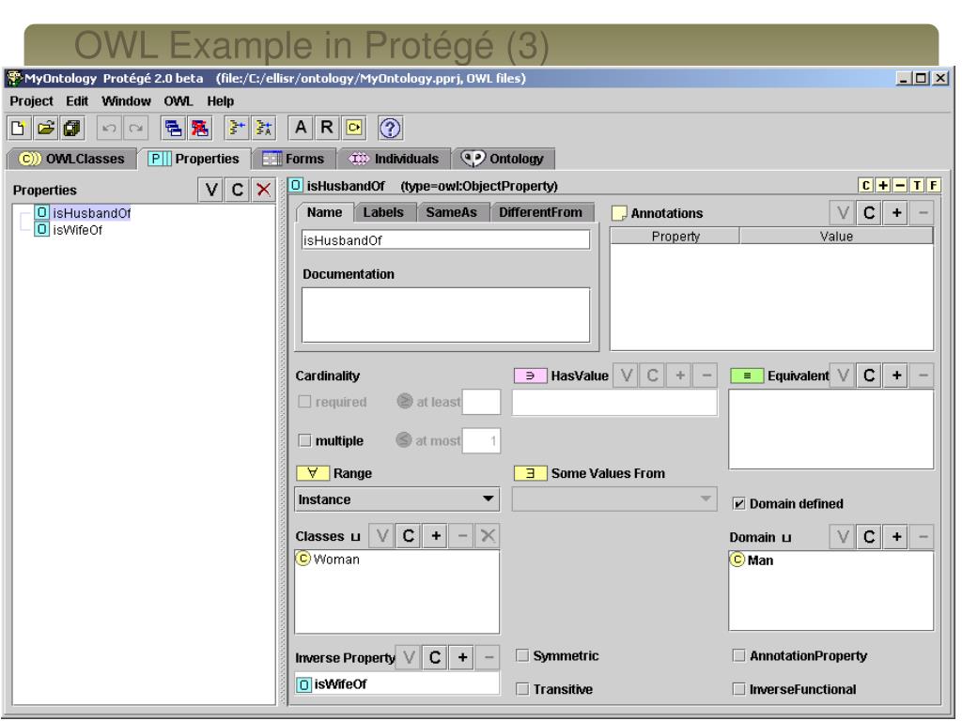Add annotation with the plus button
This screenshot has height=721, width=962.
897,214
